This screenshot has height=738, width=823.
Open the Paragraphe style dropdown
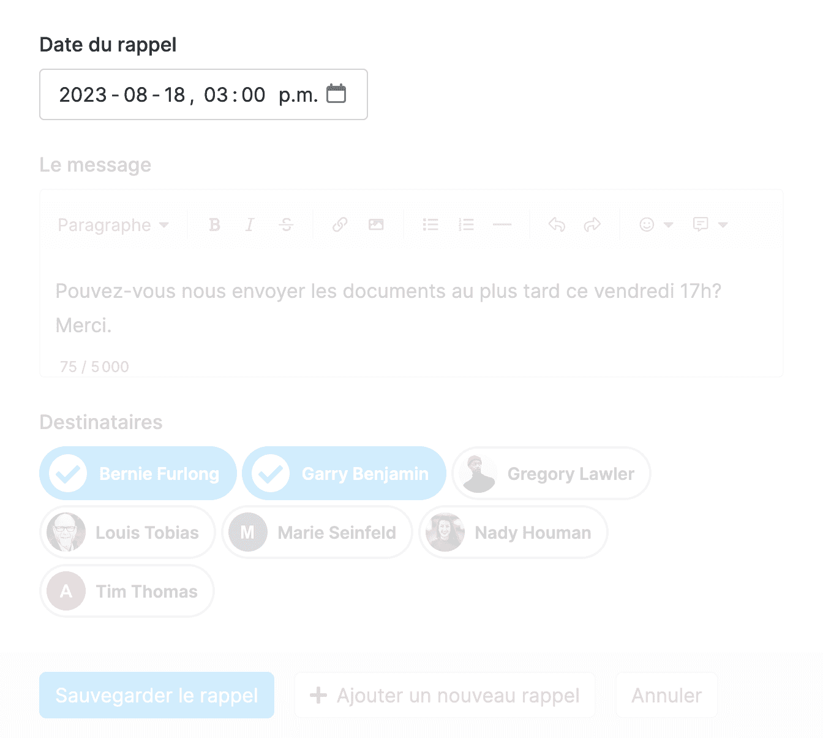tap(113, 225)
